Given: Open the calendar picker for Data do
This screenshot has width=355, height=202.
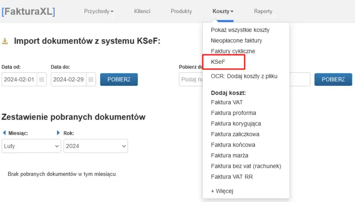Looking at the screenshot, I should point(91,80).
